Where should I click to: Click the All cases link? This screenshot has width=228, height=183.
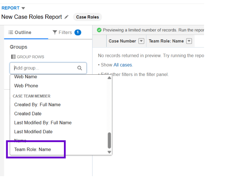[123, 65]
